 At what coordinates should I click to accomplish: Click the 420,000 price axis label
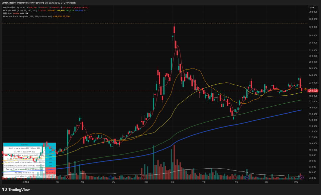point(313,27)
